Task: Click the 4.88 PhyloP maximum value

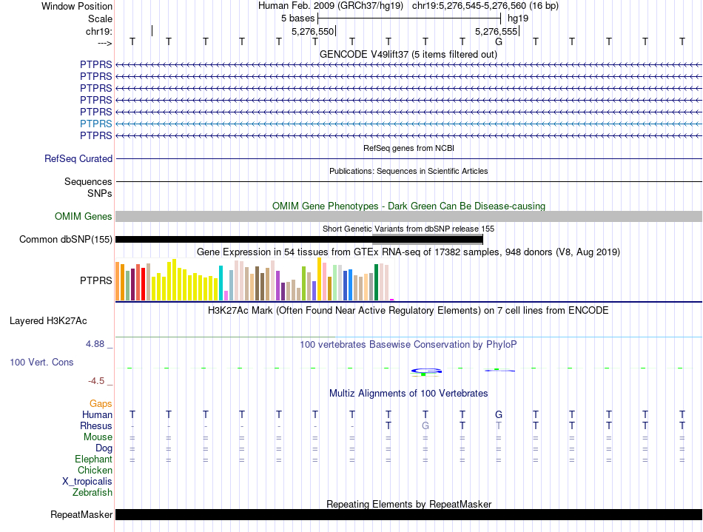Action: [x=95, y=344]
